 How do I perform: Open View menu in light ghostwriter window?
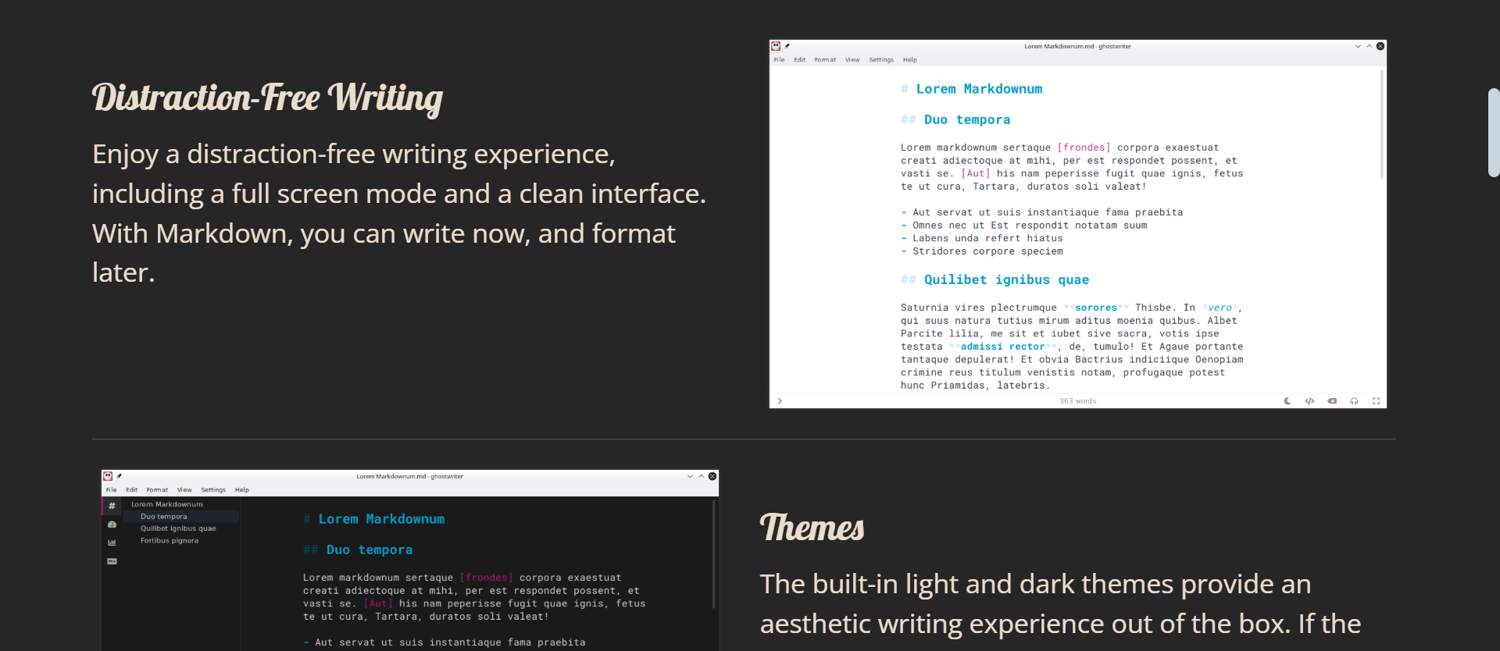click(852, 59)
